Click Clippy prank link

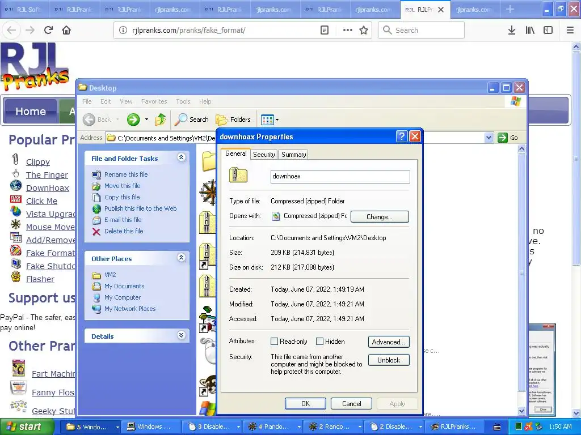point(38,162)
